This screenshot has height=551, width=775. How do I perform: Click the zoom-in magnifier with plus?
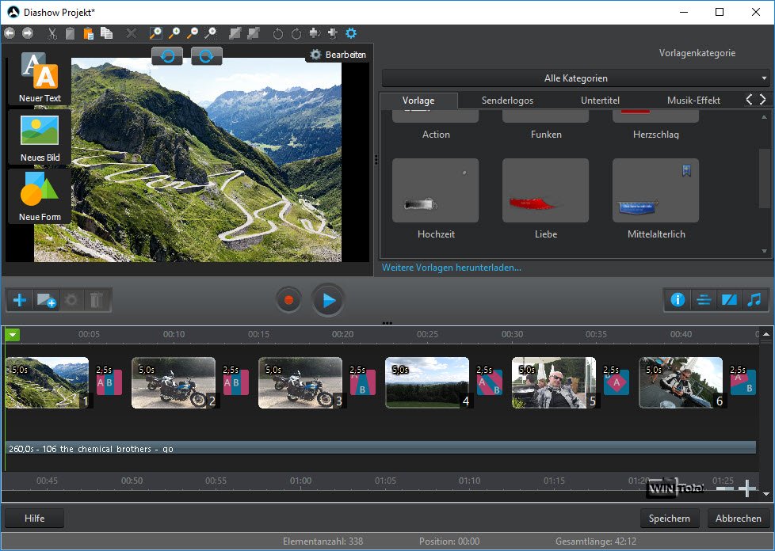[174, 33]
